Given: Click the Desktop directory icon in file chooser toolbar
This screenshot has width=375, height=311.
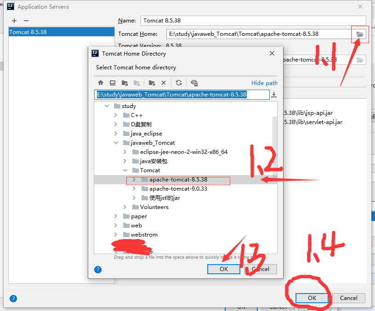Looking at the screenshot, I should pyautogui.click(x=113, y=83).
